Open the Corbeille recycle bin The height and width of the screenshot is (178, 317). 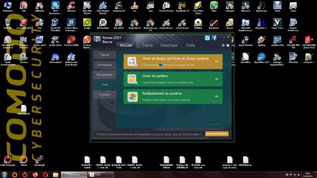click(x=8, y=24)
